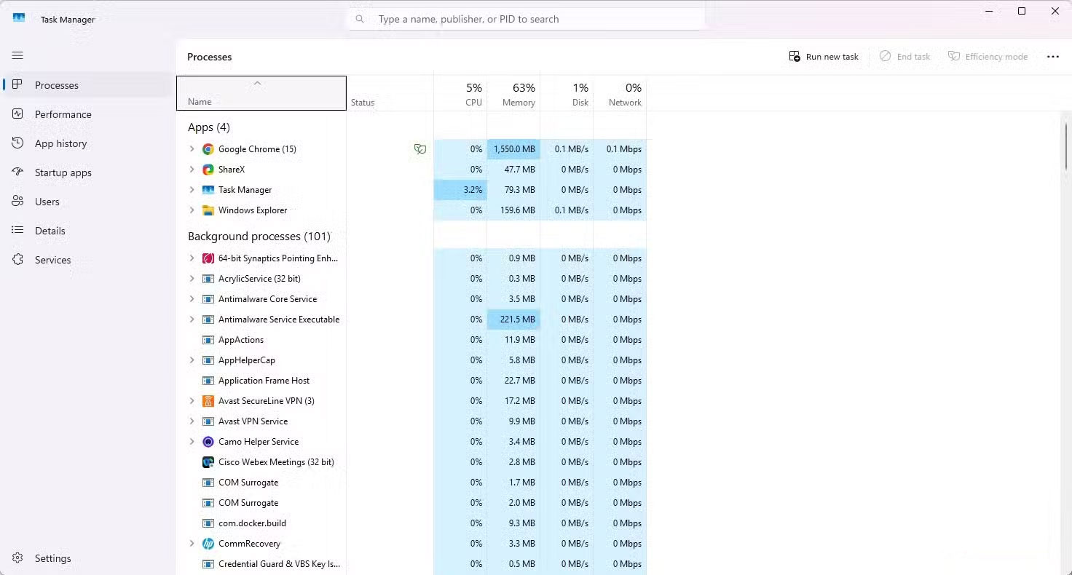Viewport: 1072px width, 575px height.
Task: Expand the Avast SecureLine VPN group
Action: (192, 400)
